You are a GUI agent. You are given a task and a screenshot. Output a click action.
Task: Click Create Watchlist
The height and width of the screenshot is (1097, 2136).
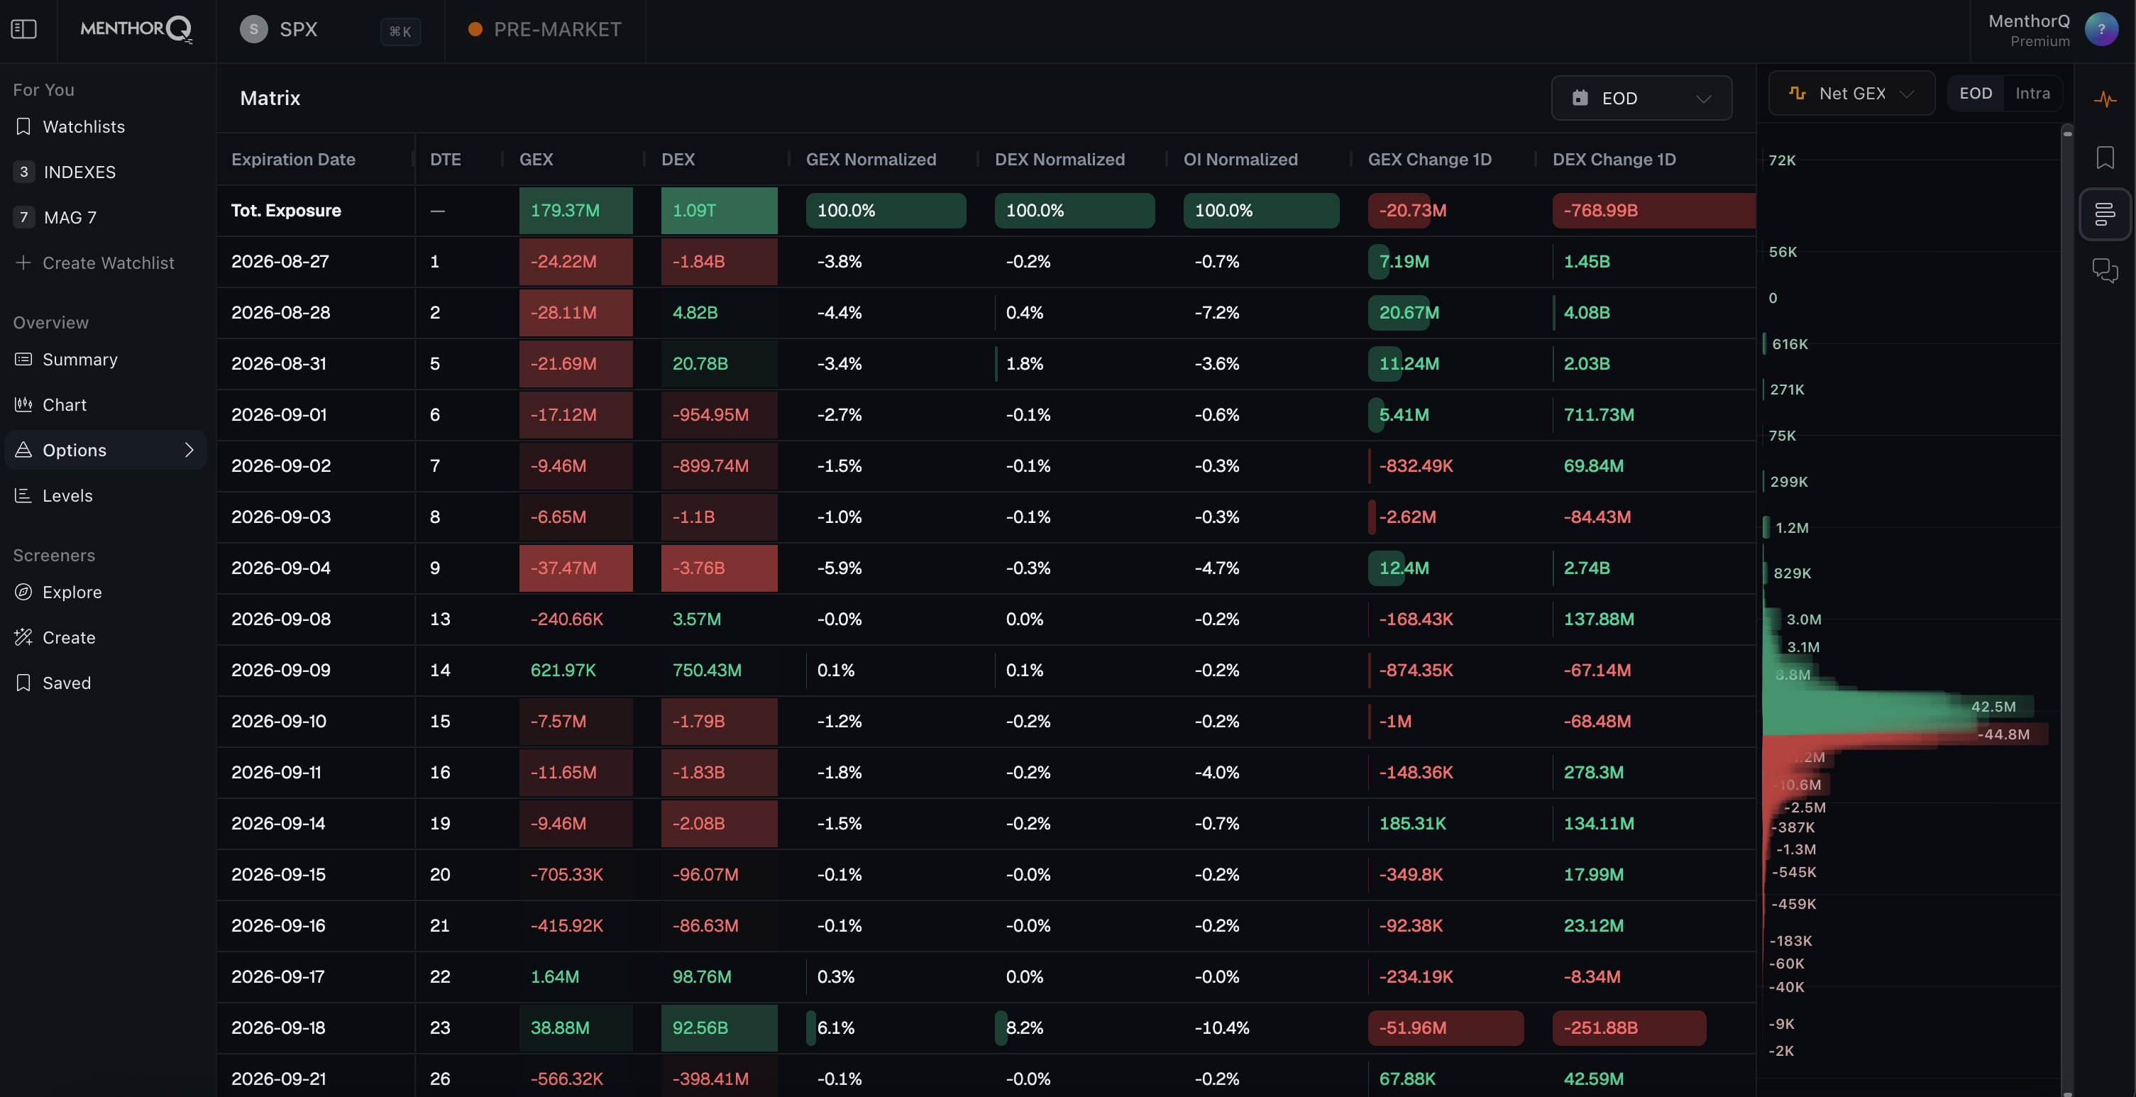pyautogui.click(x=94, y=263)
